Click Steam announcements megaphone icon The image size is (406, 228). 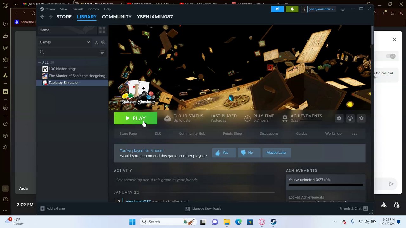(x=277, y=9)
